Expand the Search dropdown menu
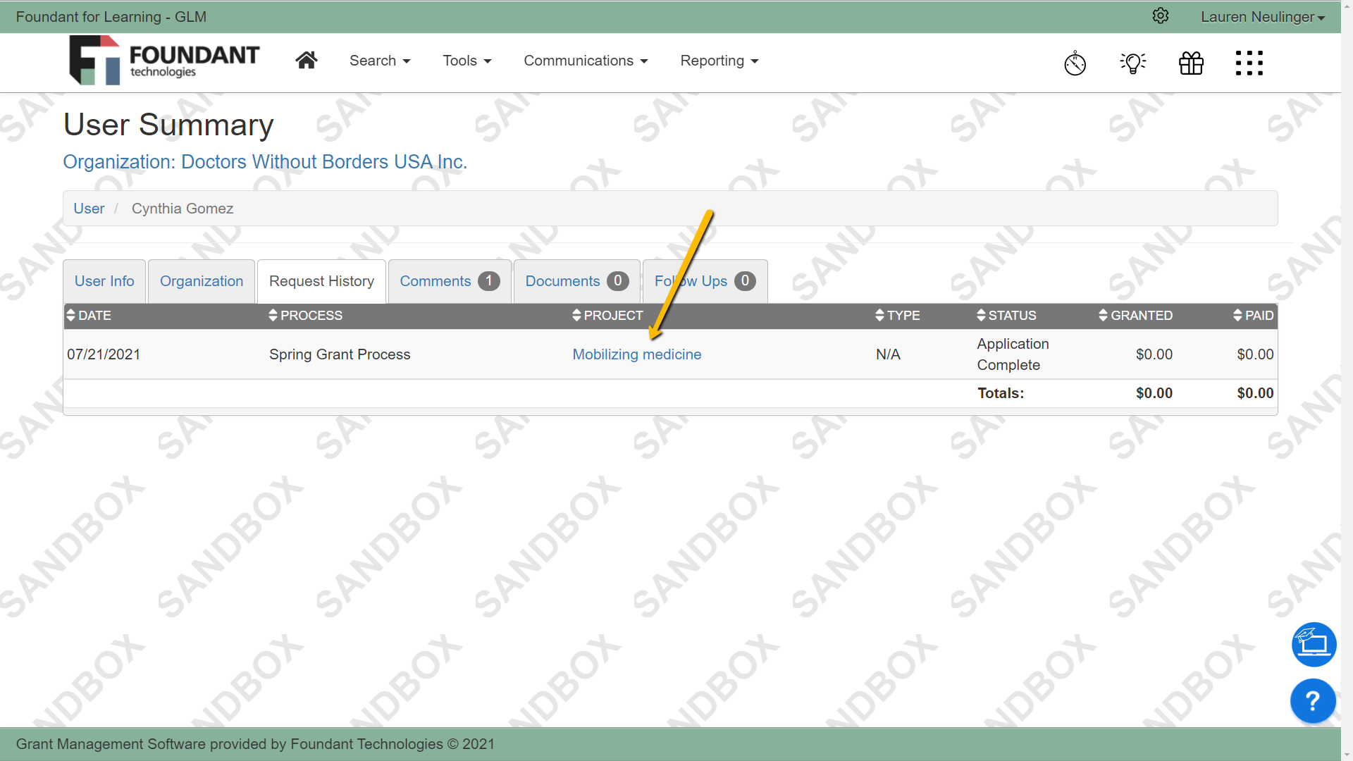 [x=380, y=61]
